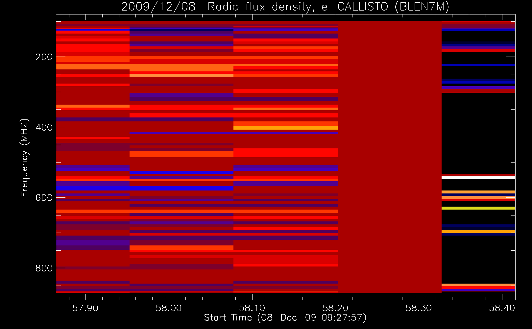Click the 58.00 time tick label
Image resolution: width=532 pixels, height=329 pixels.
coord(169,308)
